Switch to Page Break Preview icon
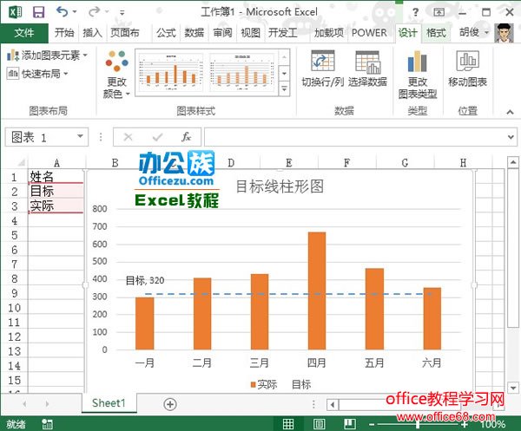The height and width of the screenshot is (431, 521). (350, 424)
